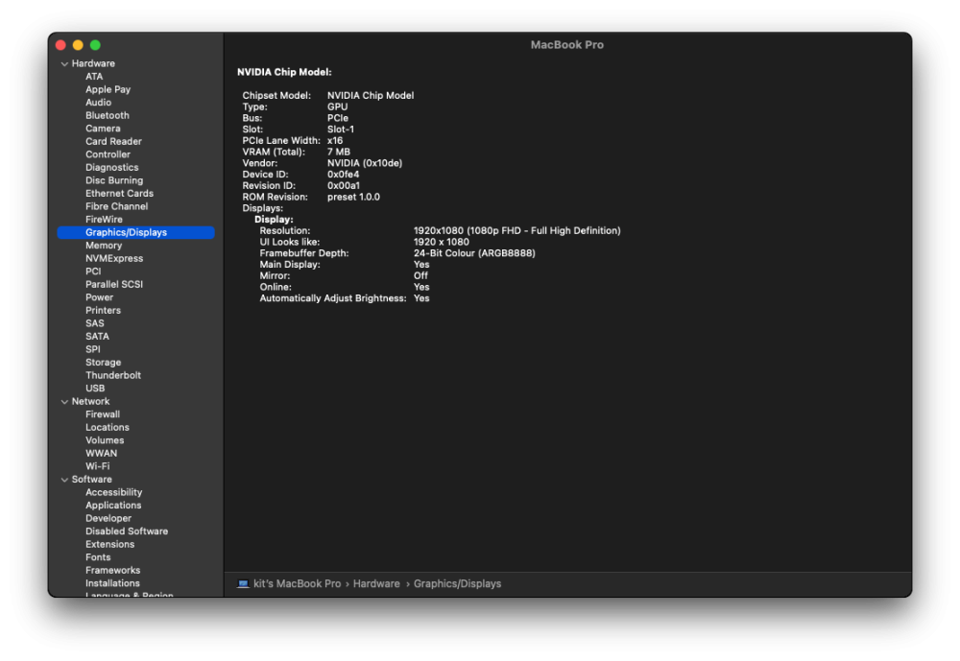Click the VRAM value 7 MB
Viewport: 960px width, 661px height.
339,152
